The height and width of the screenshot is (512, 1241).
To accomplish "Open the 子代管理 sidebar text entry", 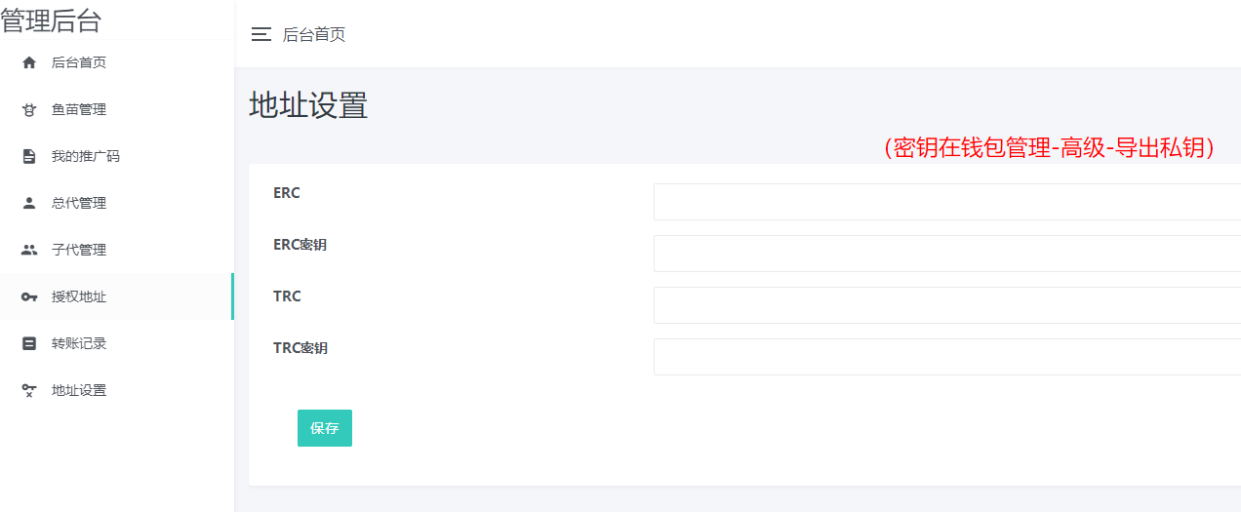I will point(79,250).
